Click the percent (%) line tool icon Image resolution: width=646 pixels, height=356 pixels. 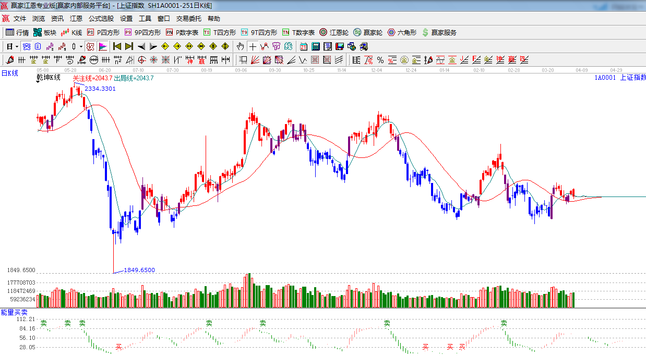click(x=380, y=60)
